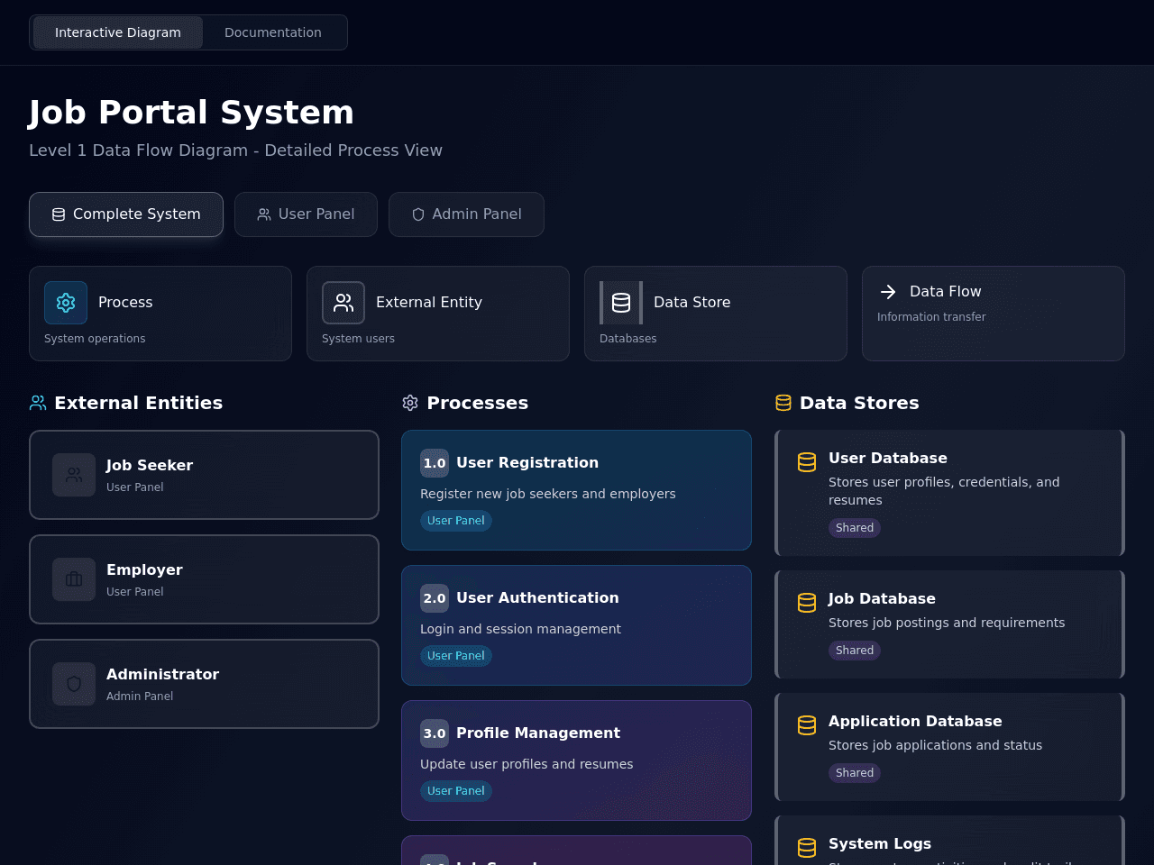Select the System Logs store card
The height and width of the screenshot is (865, 1154).
point(949,841)
